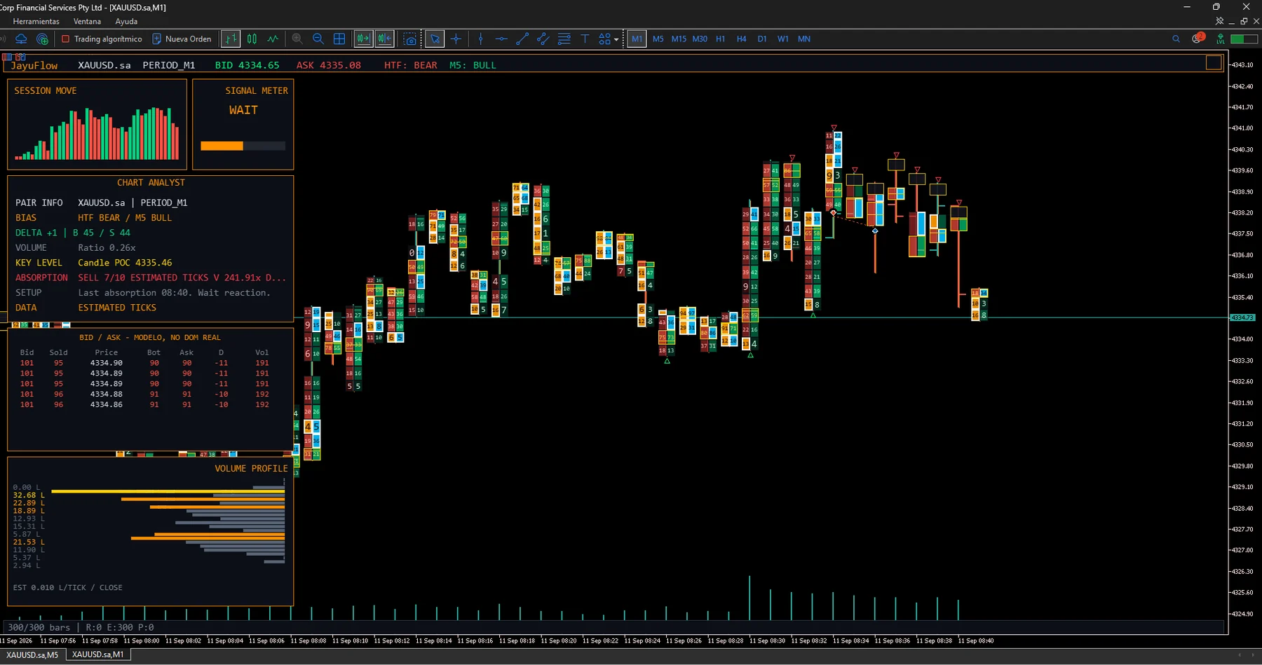Switch to the XAUUSD.sa,M5 chart tab
The width and height of the screenshot is (1262, 665).
tap(32, 654)
